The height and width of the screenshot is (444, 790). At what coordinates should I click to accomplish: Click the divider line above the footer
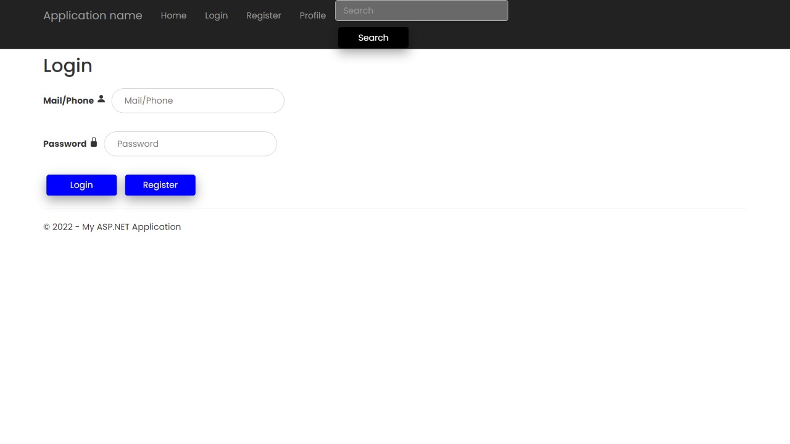[395, 208]
